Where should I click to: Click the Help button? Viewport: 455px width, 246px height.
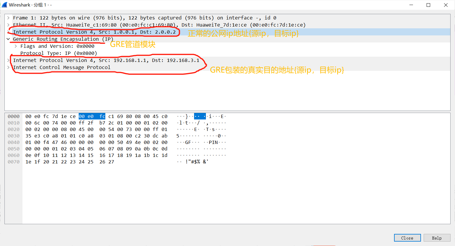pyautogui.click(x=437, y=238)
